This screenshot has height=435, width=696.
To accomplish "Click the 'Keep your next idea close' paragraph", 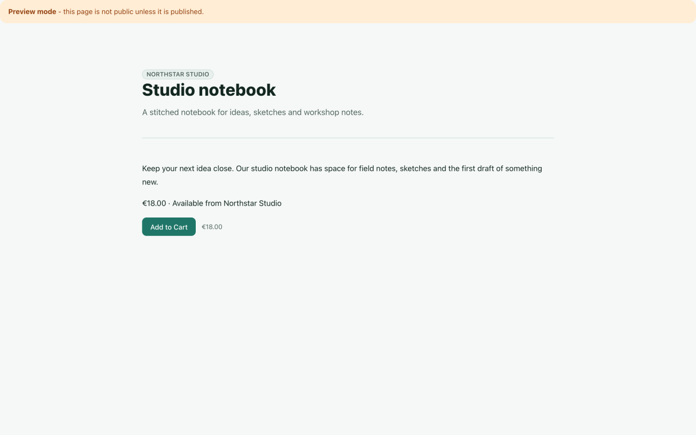I will click(x=342, y=175).
